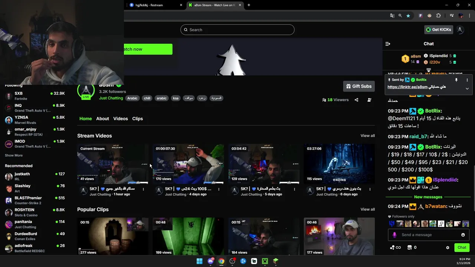The height and width of the screenshot is (267, 475).
Task: Open the linktr.ee/a8sm link in chat
Action: click(407, 87)
